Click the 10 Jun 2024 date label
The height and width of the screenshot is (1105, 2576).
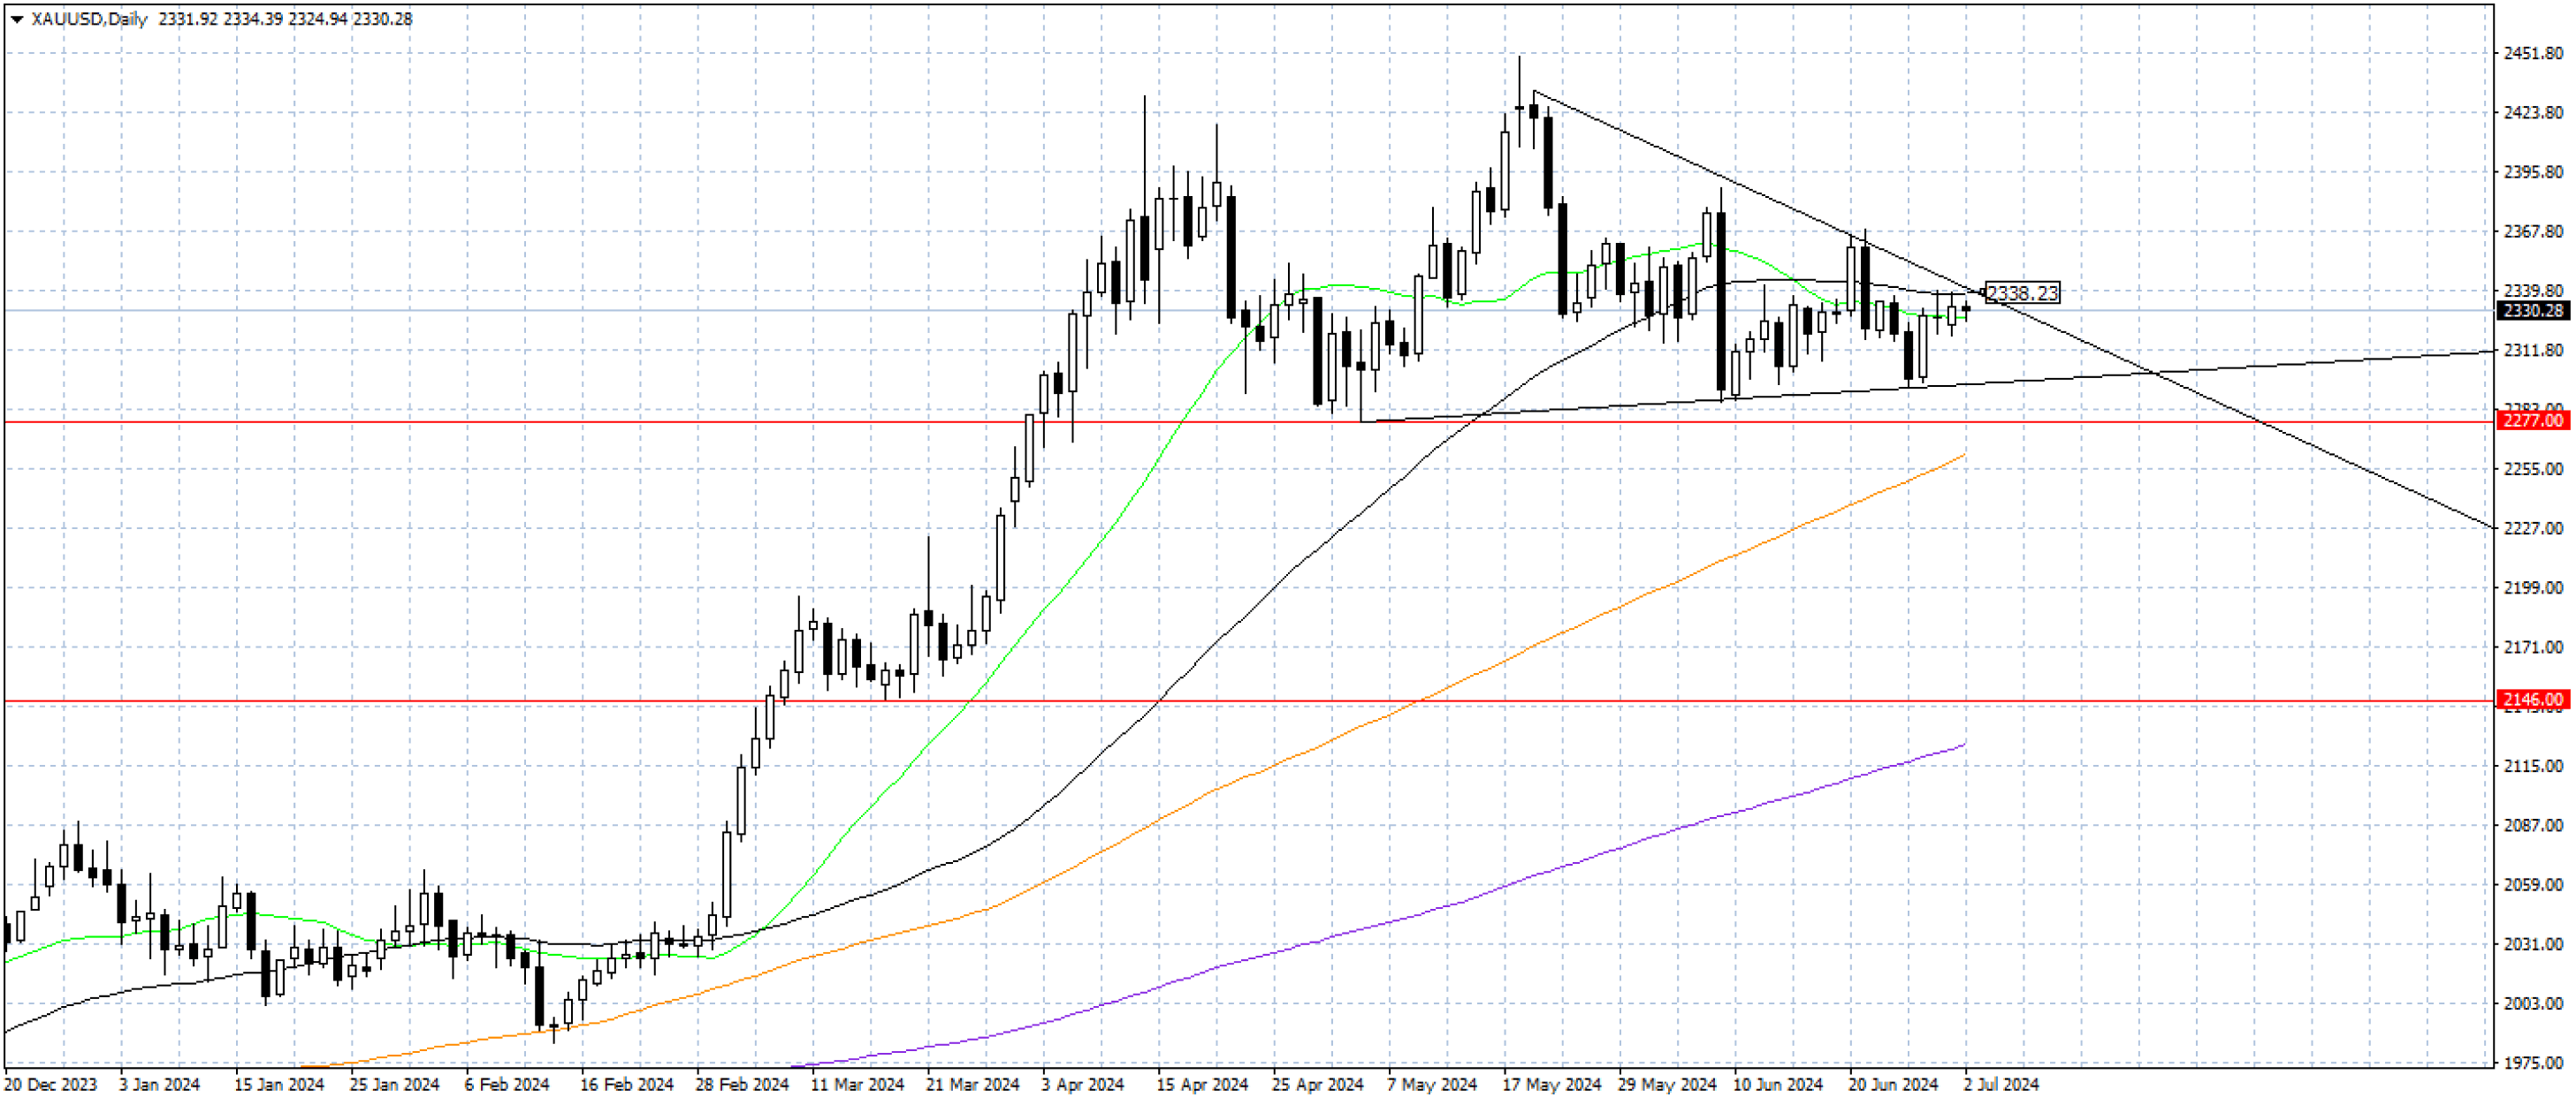(1777, 1084)
